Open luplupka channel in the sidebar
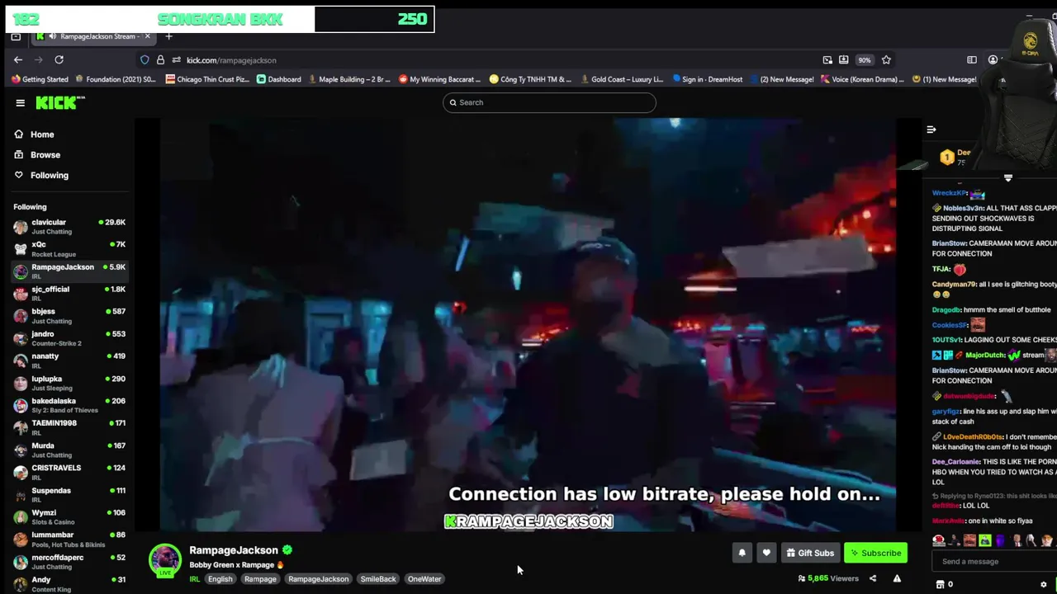 [x=69, y=383]
